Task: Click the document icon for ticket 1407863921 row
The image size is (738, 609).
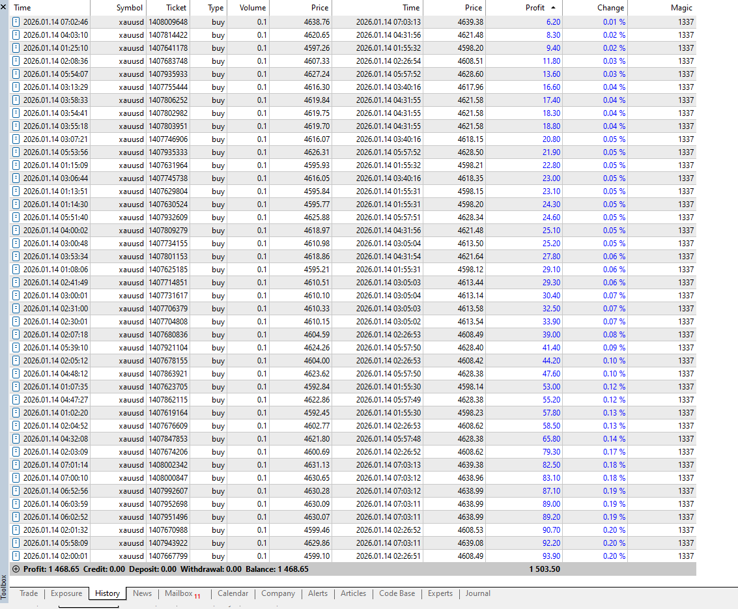Action: [x=16, y=374]
